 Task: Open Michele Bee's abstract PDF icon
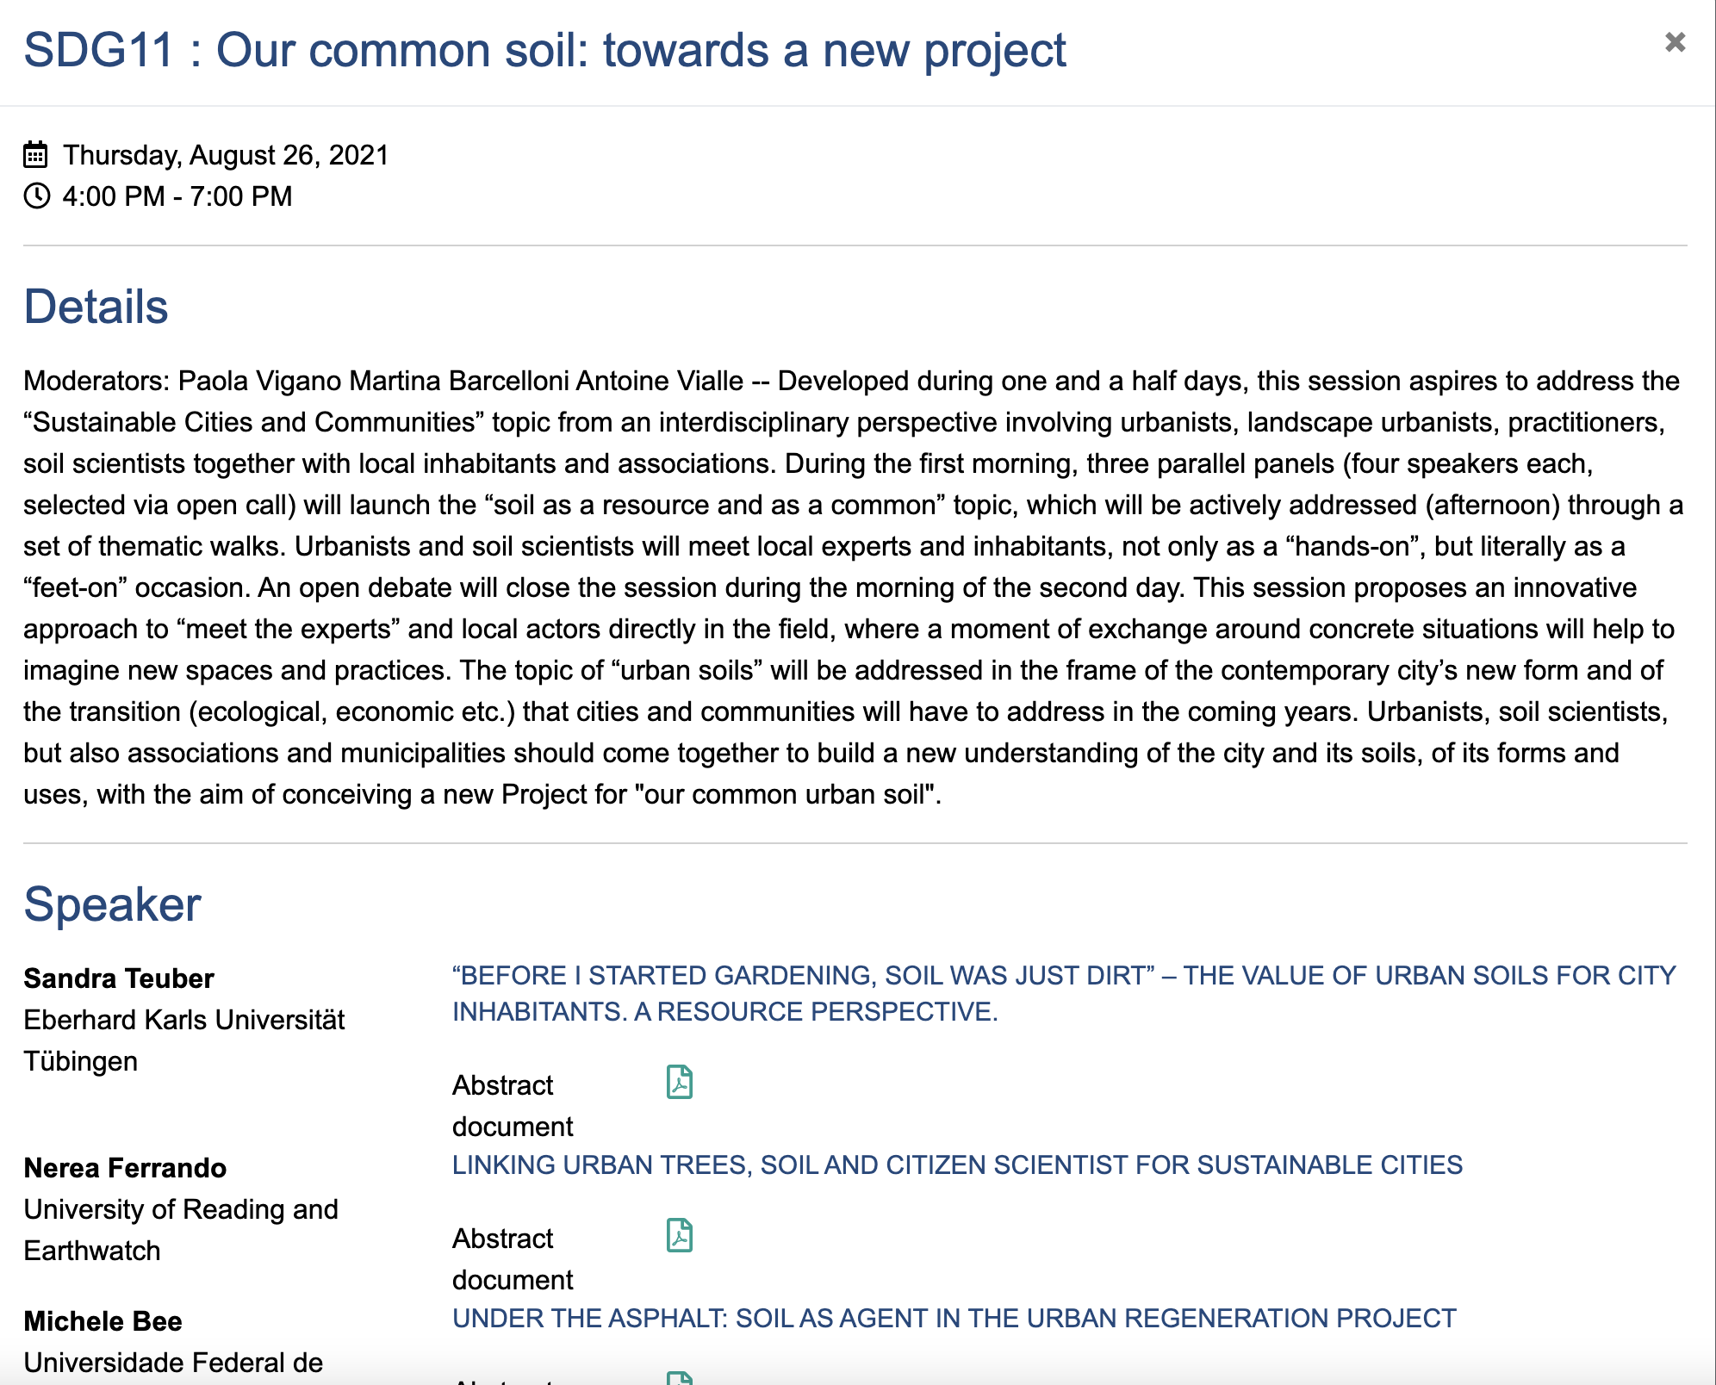[x=680, y=1378]
